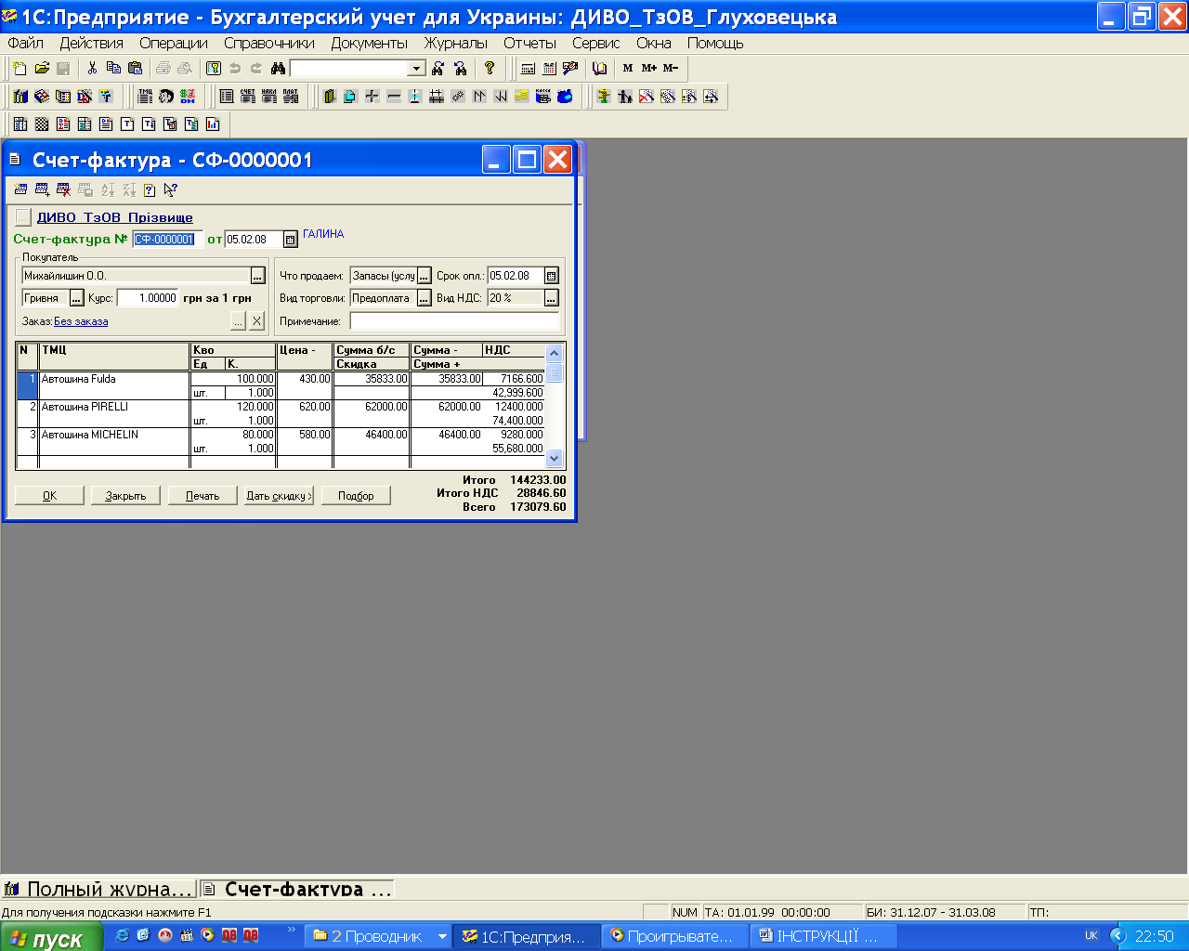The height and width of the screenshot is (951, 1189).
Task: Open calendar picker for Срок опл. date
Action: (552, 276)
